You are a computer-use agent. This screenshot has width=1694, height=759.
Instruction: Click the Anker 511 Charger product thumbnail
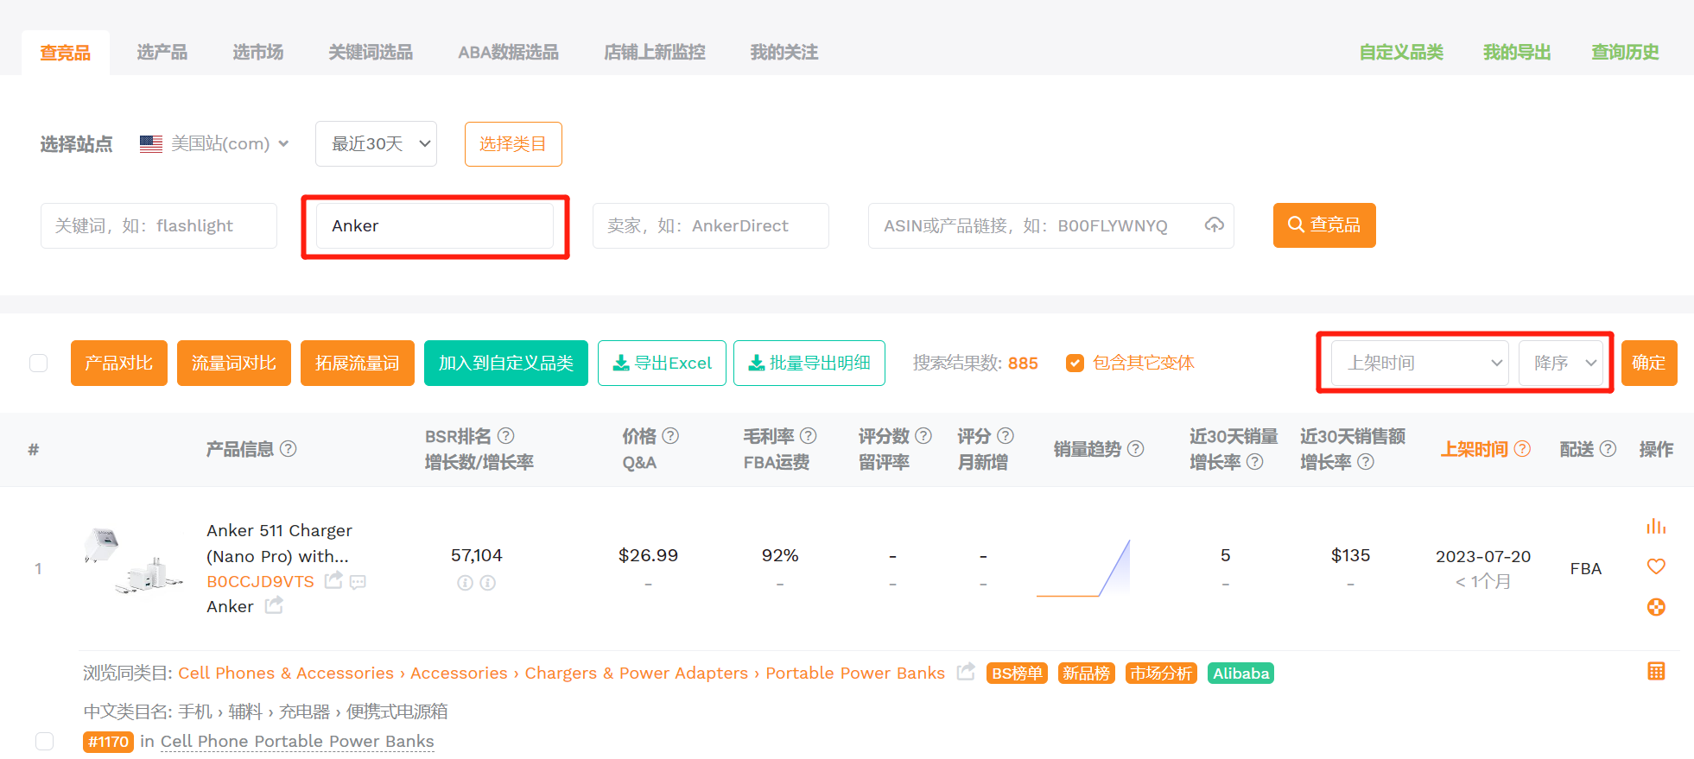tap(133, 561)
